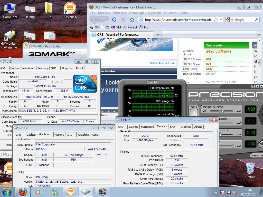Open About tab in top CPU-Z window
263x197 pixels.
(79, 68)
